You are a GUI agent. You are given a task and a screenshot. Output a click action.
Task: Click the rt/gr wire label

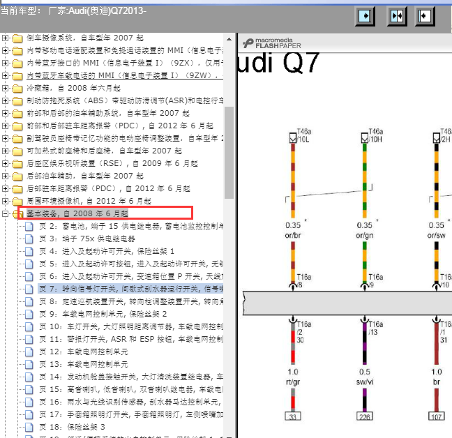tap(293, 382)
